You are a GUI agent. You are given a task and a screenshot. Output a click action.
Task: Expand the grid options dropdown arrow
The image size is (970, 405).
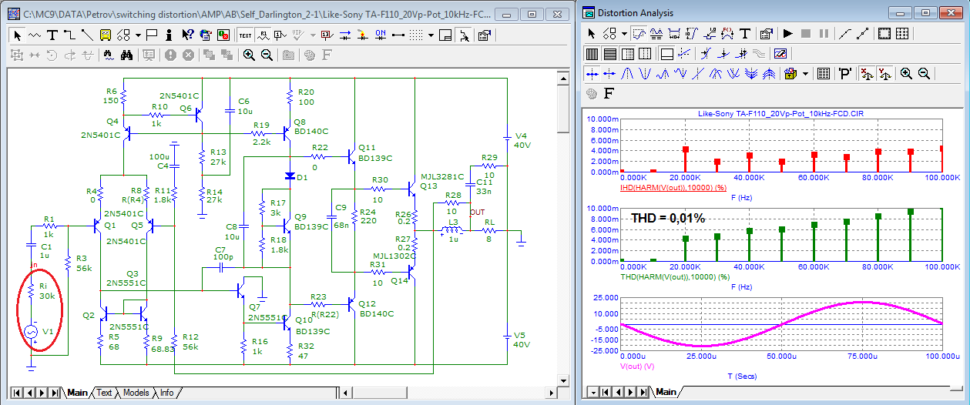click(x=431, y=35)
